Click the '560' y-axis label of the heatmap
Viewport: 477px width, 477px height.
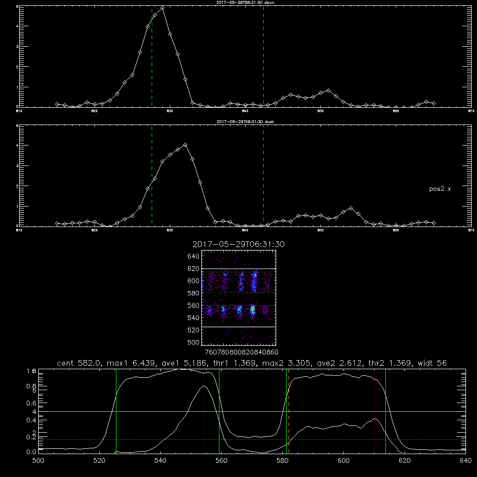(194, 305)
